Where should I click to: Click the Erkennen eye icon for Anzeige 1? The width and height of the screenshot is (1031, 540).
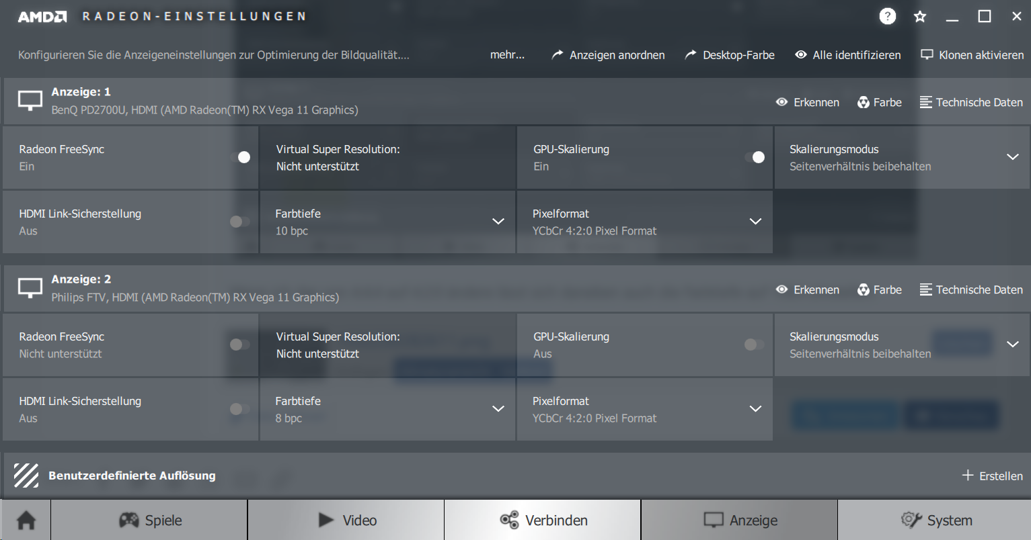(781, 102)
